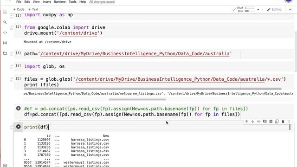The image size is (297, 167).
Task: Move the selected cell down
Action: click(252, 122)
